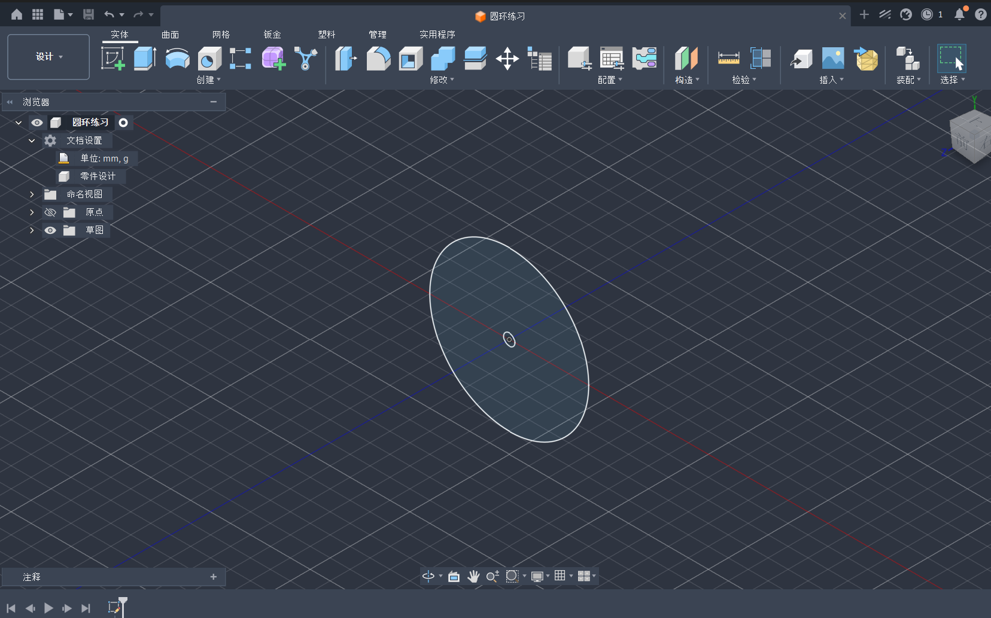This screenshot has height=618, width=991.
Task: Expand the 原点 tree node
Action: (x=32, y=212)
